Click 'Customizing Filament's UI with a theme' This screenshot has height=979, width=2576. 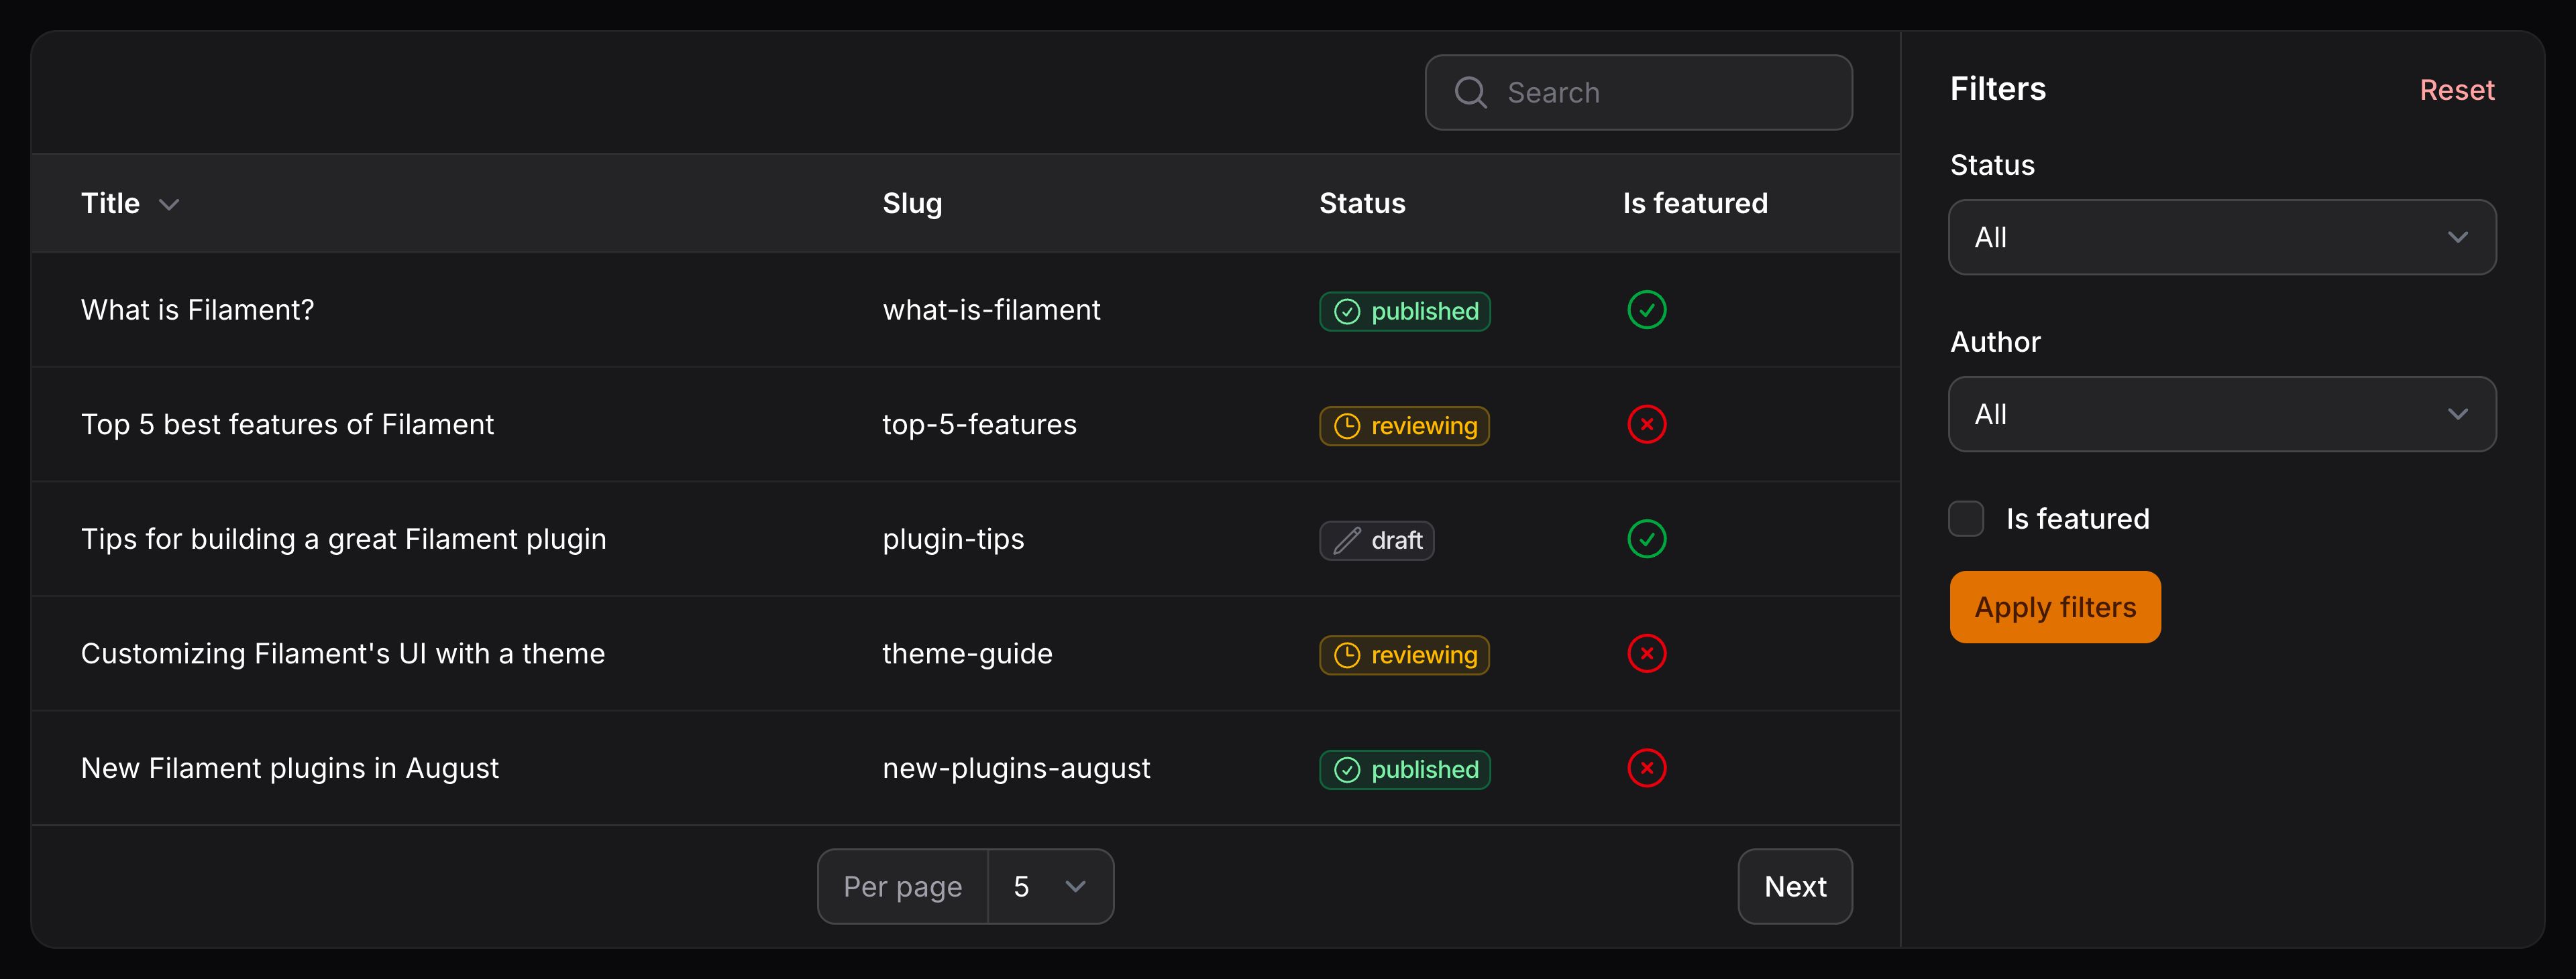point(342,653)
